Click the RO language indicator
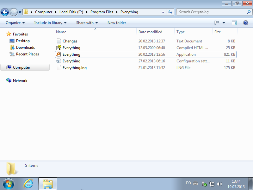The image size is (253, 190). (x=188, y=183)
